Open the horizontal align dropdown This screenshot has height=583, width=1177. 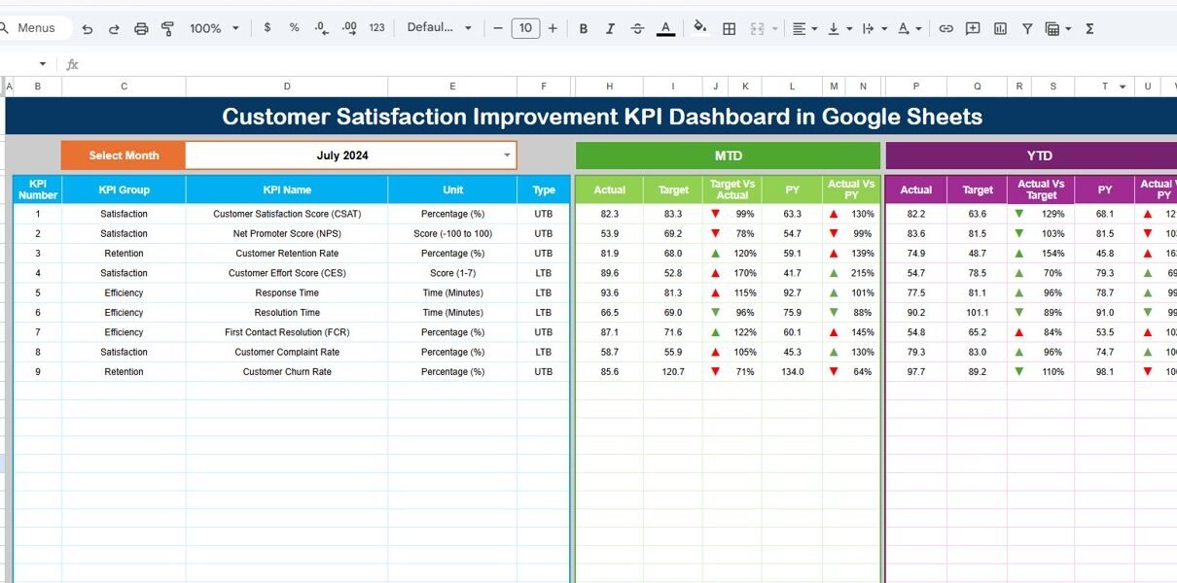803,29
